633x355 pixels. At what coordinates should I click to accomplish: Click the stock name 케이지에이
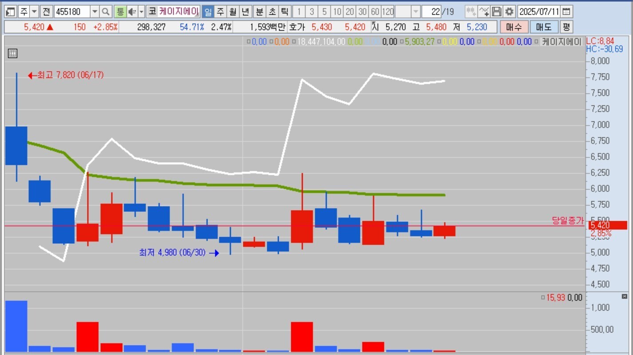(x=178, y=12)
